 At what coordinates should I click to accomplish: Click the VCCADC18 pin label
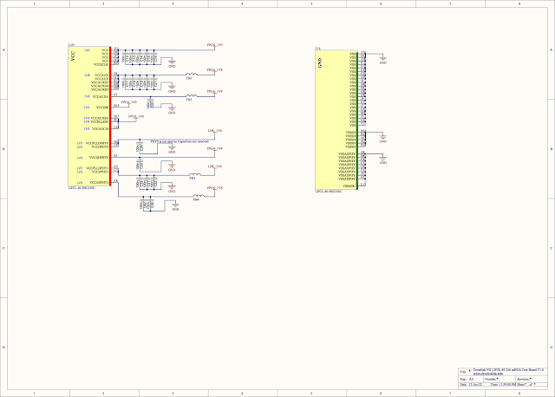pyautogui.click(x=101, y=129)
